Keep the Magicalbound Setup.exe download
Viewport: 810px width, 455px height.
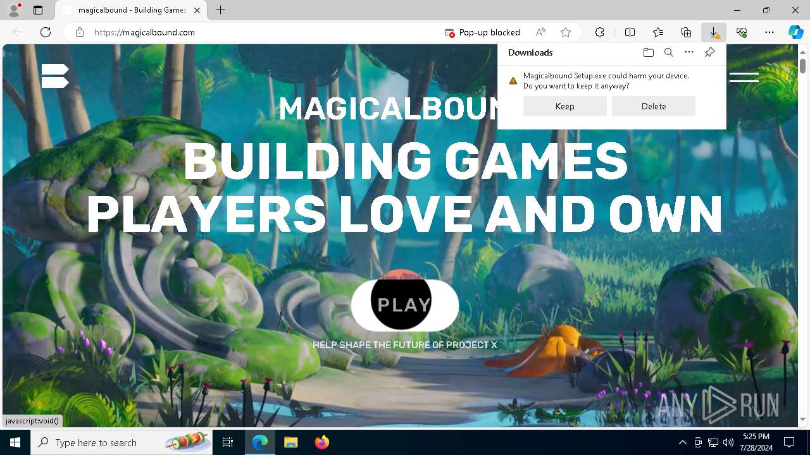click(x=565, y=106)
